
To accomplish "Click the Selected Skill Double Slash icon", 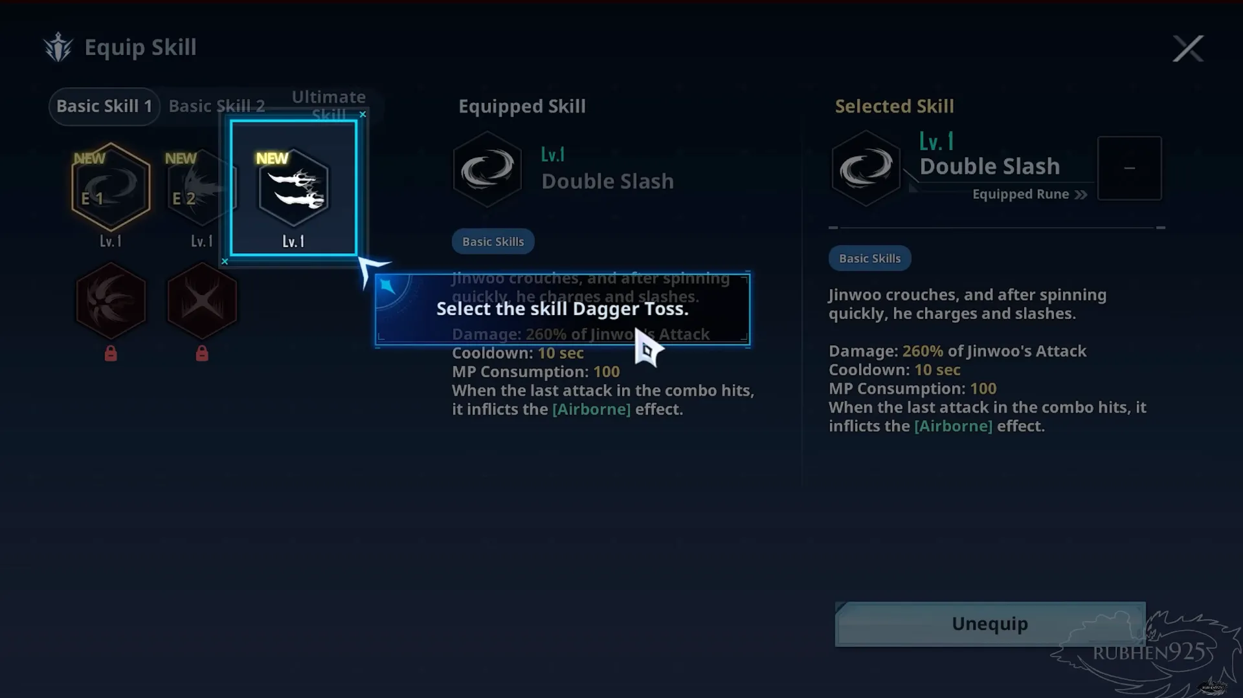I will pyautogui.click(x=866, y=168).
